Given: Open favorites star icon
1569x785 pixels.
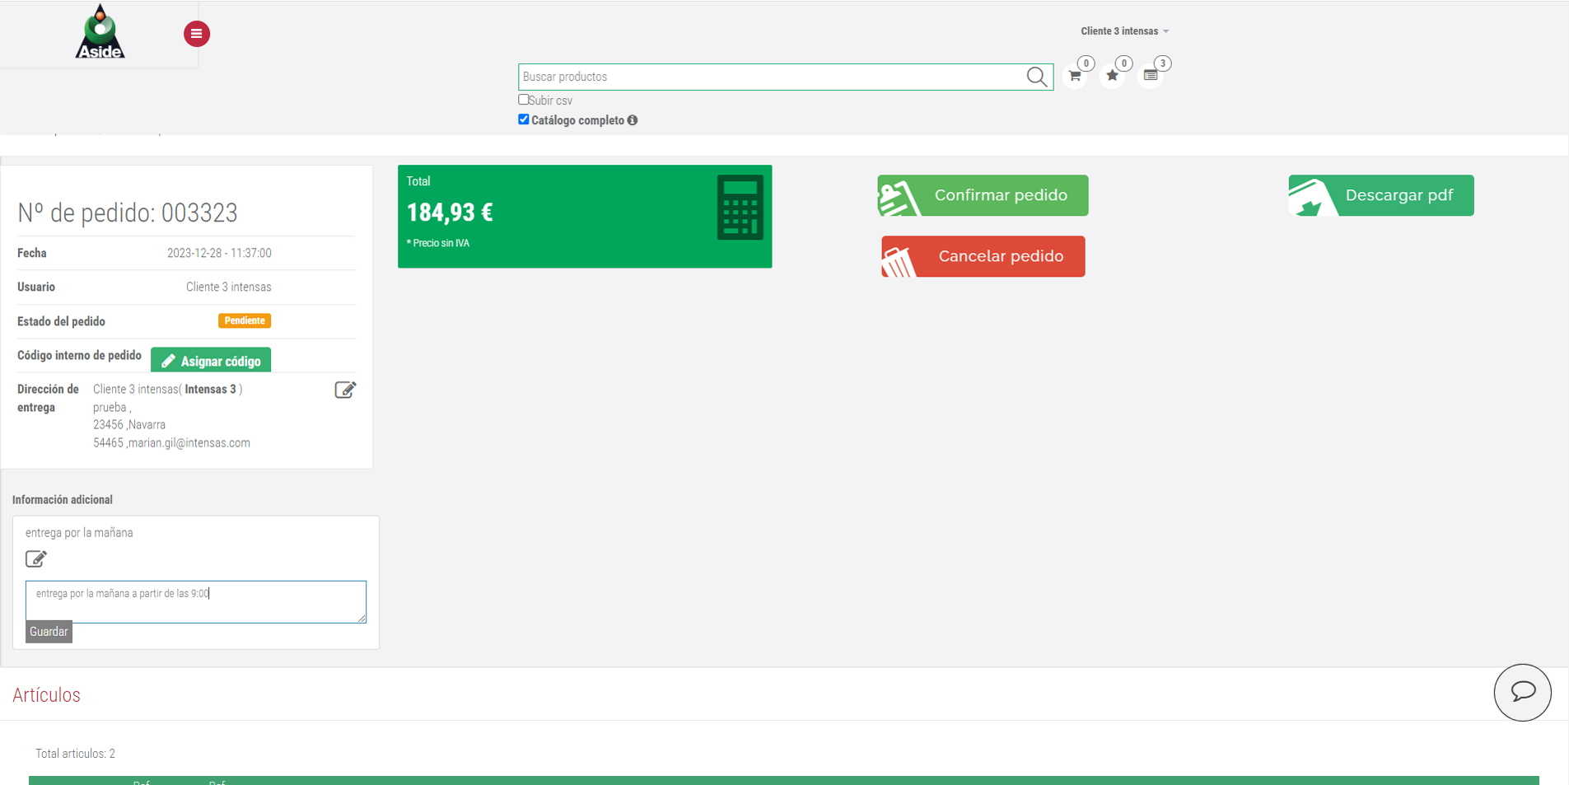Looking at the screenshot, I should click(1113, 76).
